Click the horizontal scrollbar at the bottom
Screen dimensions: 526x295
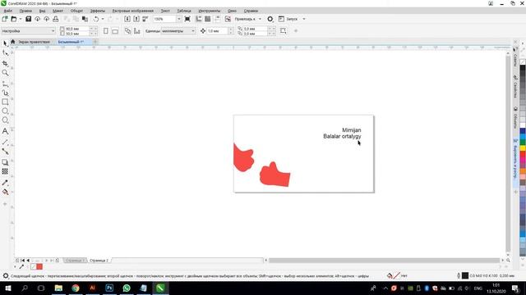pyautogui.click(x=385, y=261)
